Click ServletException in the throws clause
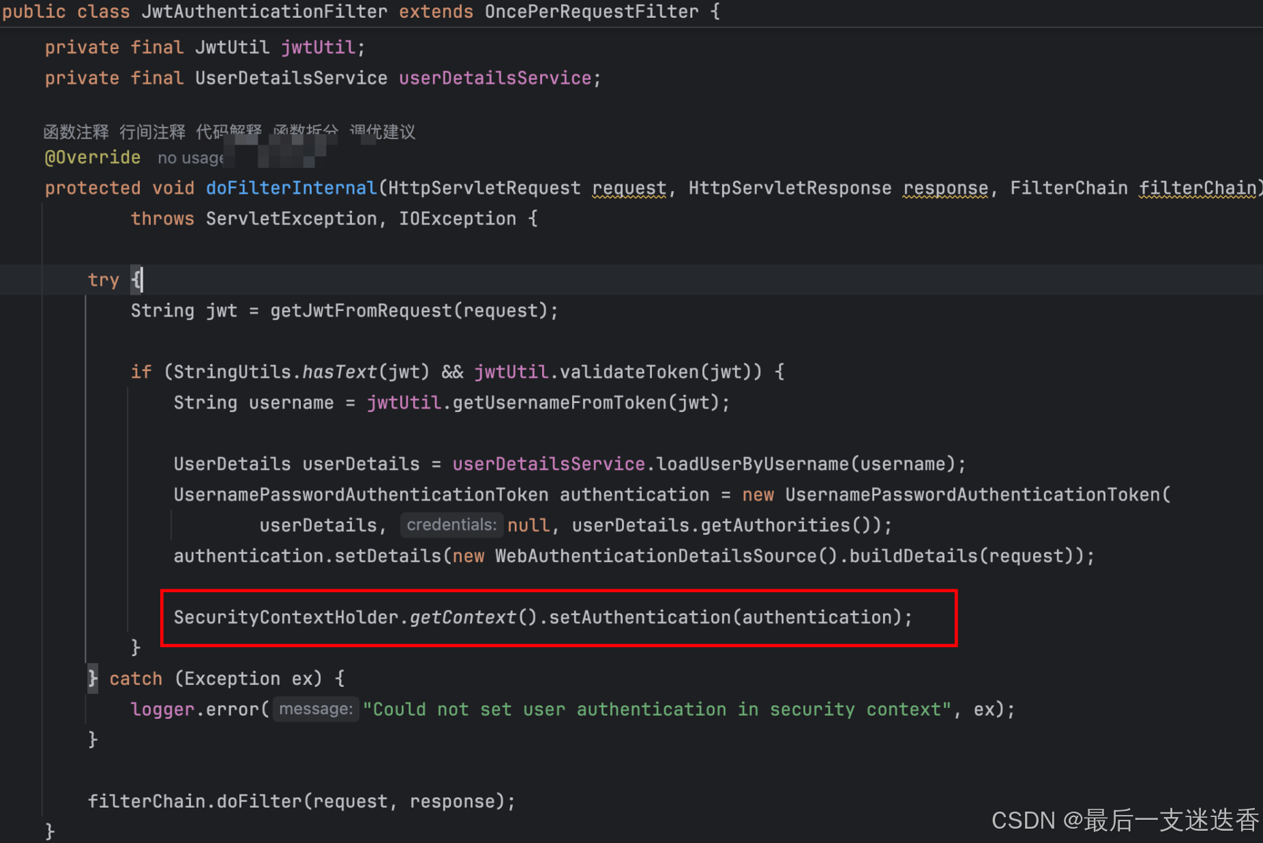The width and height of the screenshot is (1263, 843). coord(291,219)
